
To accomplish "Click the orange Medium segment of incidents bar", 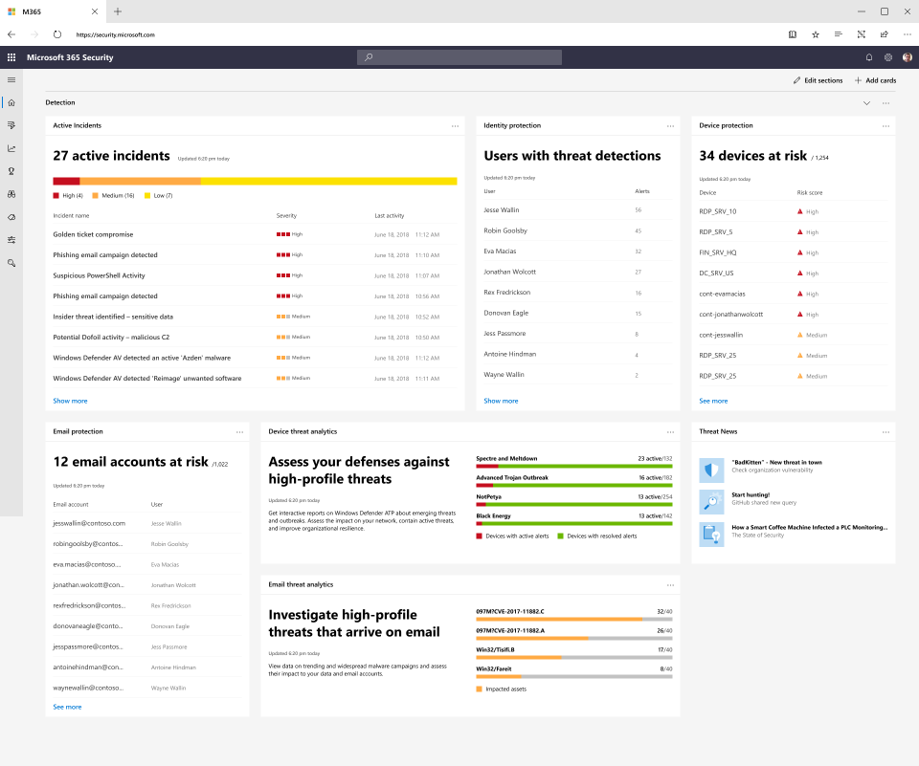I will (140, 181).
